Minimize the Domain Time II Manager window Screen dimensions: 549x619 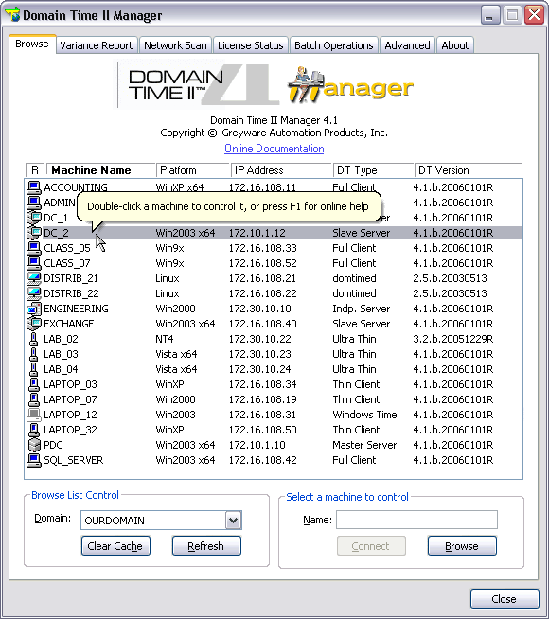point(489,15)
